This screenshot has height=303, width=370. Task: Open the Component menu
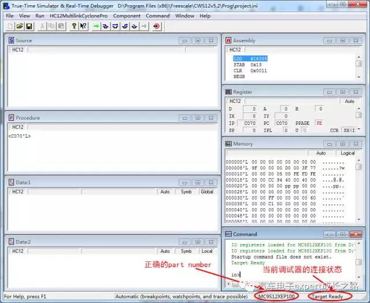pyautogui.click(x=127, y=16)
